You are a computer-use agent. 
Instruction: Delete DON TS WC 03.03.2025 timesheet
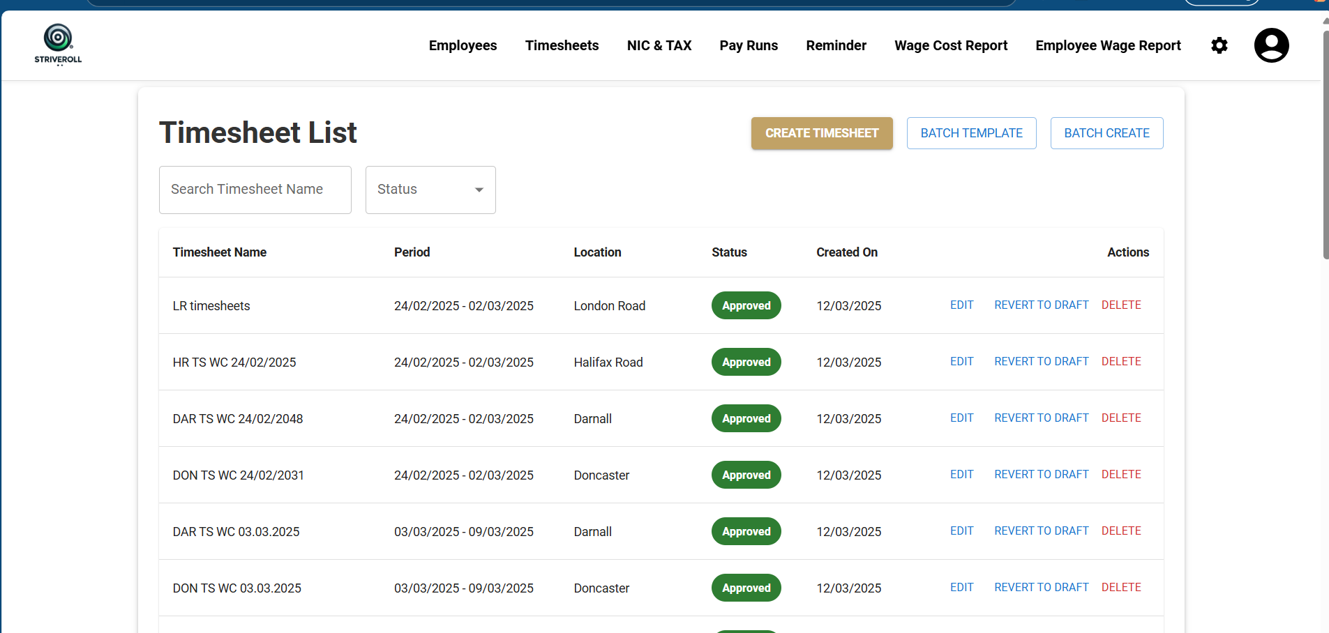[x=1121, y=588]
